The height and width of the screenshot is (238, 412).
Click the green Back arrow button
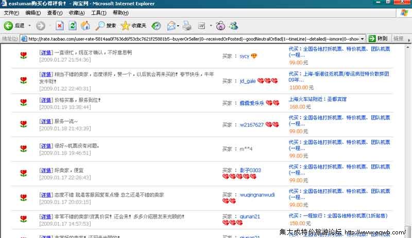(x=8, y=26)
